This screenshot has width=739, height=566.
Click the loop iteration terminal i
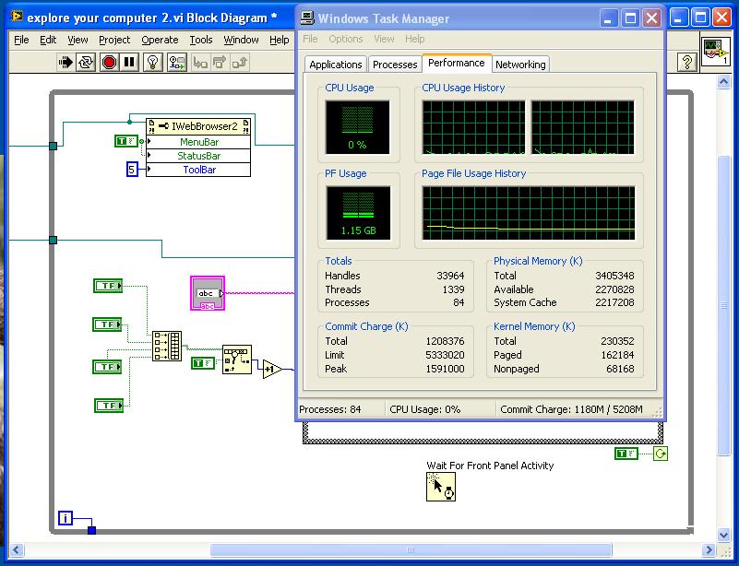(x=65, y=518)
